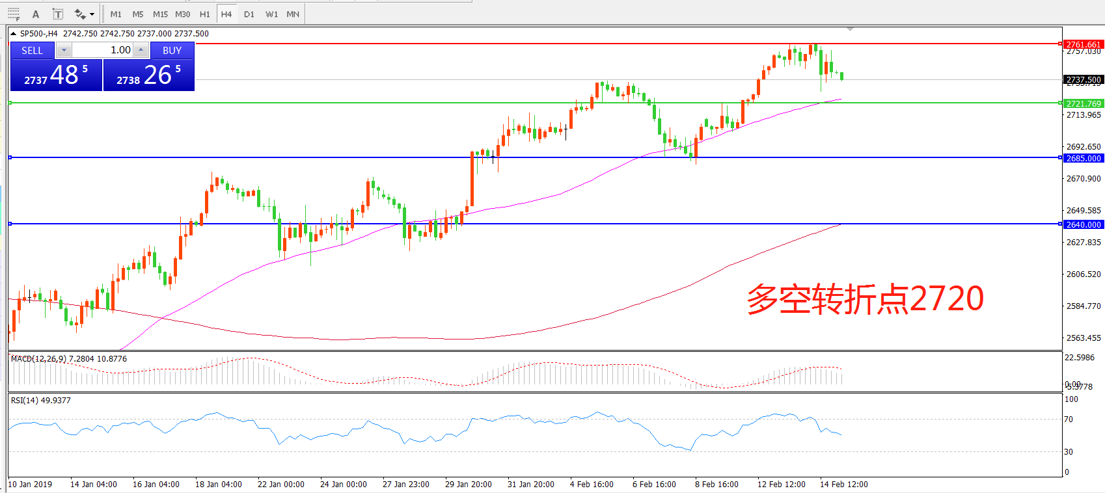Select the Text tool 'A' icon

(x=36, y=14)
